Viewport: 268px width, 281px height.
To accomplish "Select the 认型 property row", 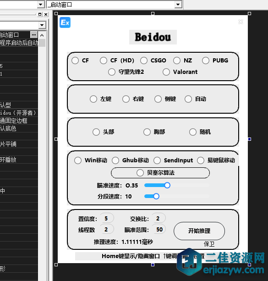I will click(x=19, y=105).
